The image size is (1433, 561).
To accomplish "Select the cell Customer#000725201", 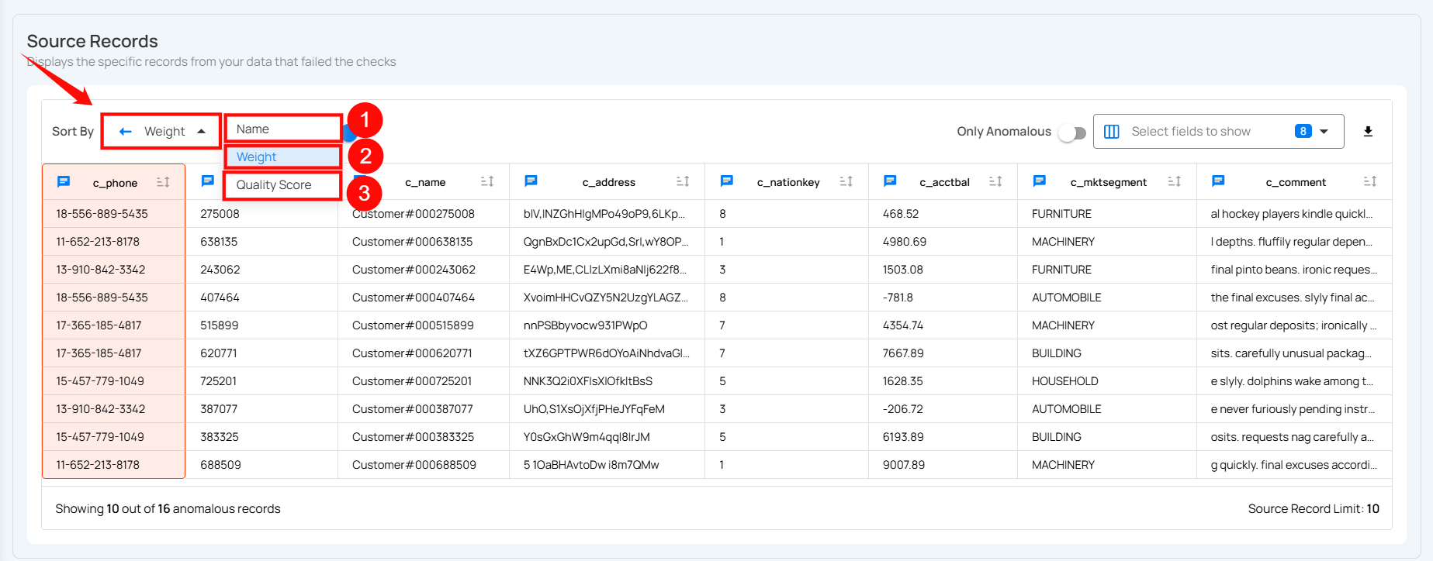I will pos(424,381).
